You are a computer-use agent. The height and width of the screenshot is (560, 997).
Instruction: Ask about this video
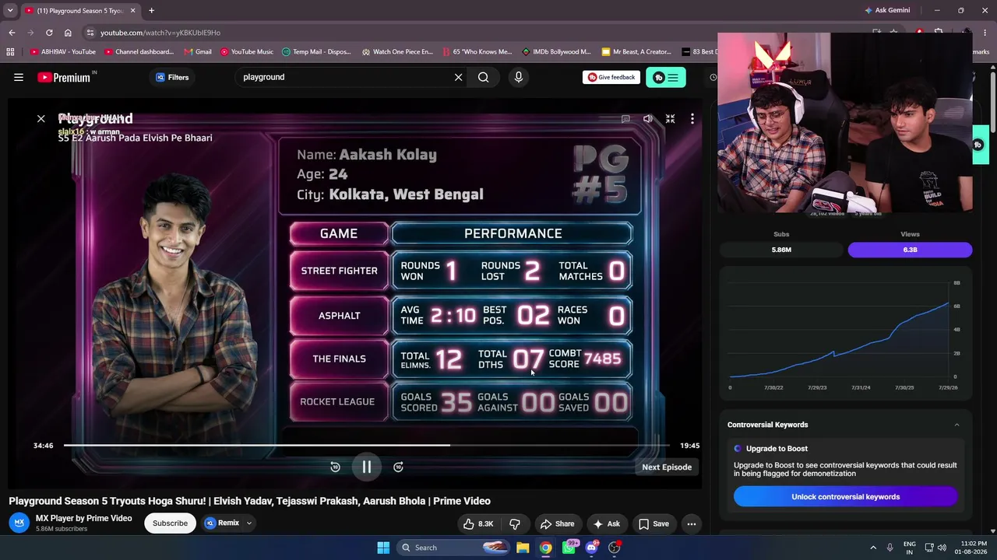click(x=606, y=523)
